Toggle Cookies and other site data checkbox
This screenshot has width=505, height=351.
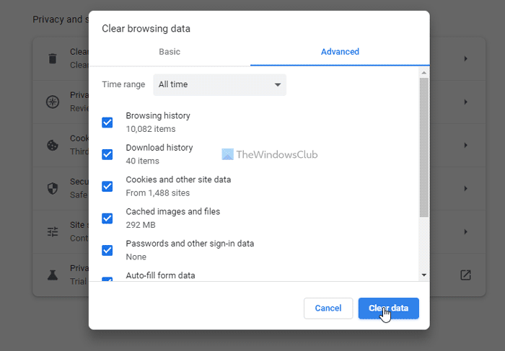coord(107,186)
